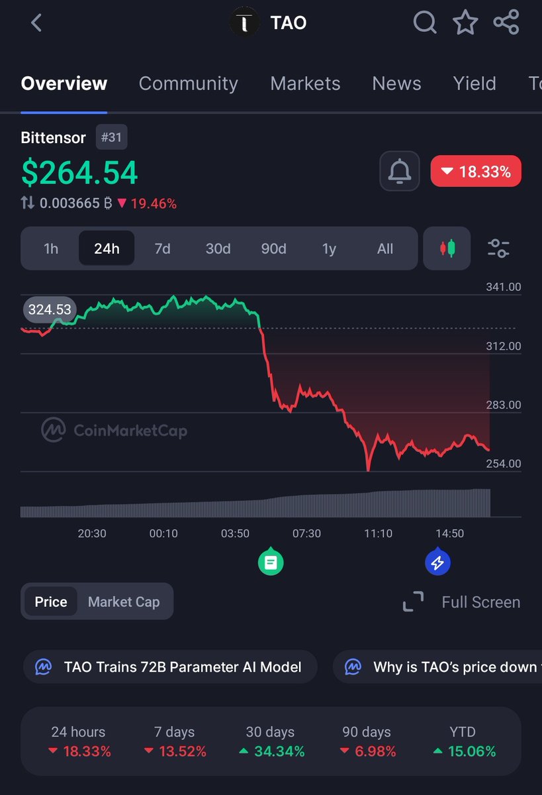Tap the BTC price swap arrows icon
This screenshot has height=795, width=542.
tap(28, 203)
